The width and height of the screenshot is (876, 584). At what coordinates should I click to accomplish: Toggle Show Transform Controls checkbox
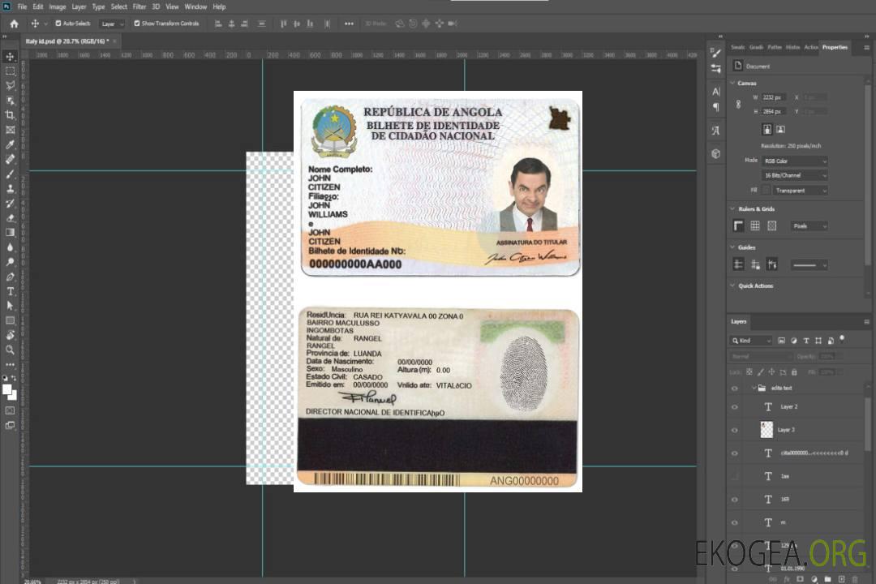tap(137, 24)
